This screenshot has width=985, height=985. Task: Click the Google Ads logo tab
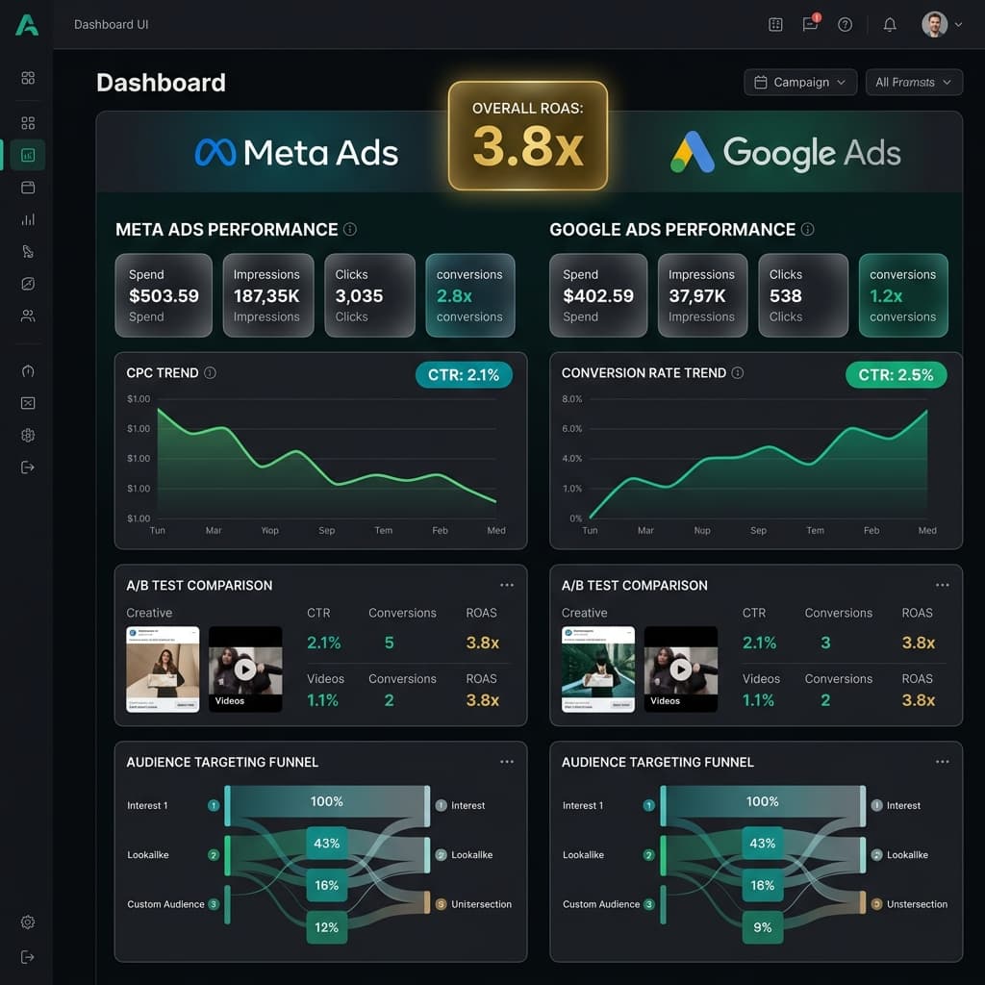click(785, 153)
